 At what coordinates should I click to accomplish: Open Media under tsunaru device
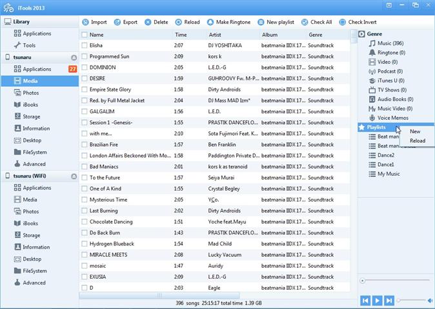[39, 80]
